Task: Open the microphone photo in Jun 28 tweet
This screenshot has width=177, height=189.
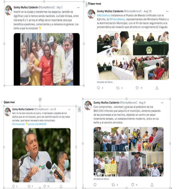Action: tap(42, 155)
